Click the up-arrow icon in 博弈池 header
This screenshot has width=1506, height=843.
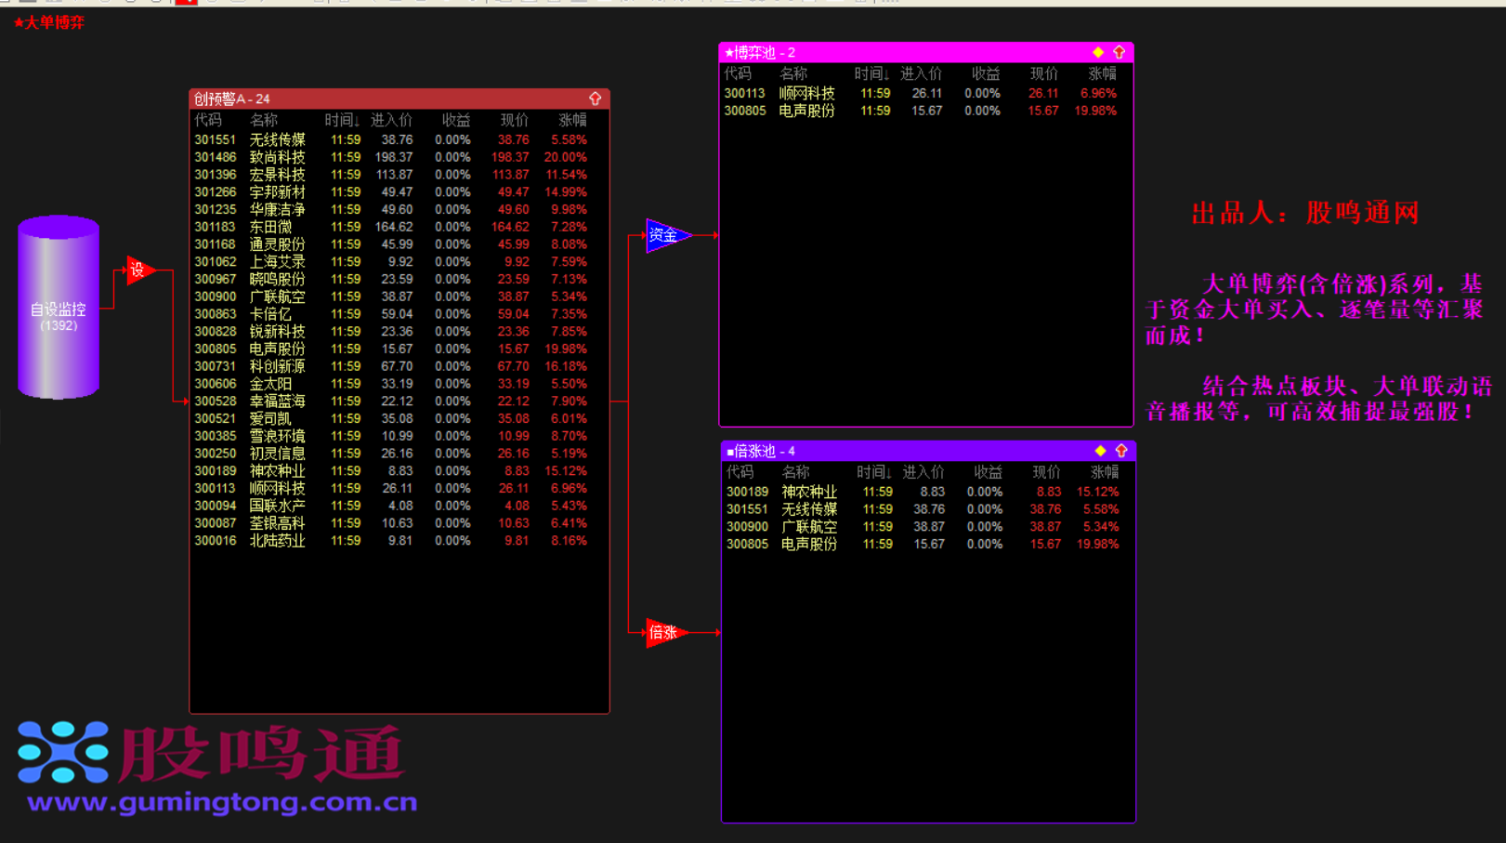click(1119, 53)
